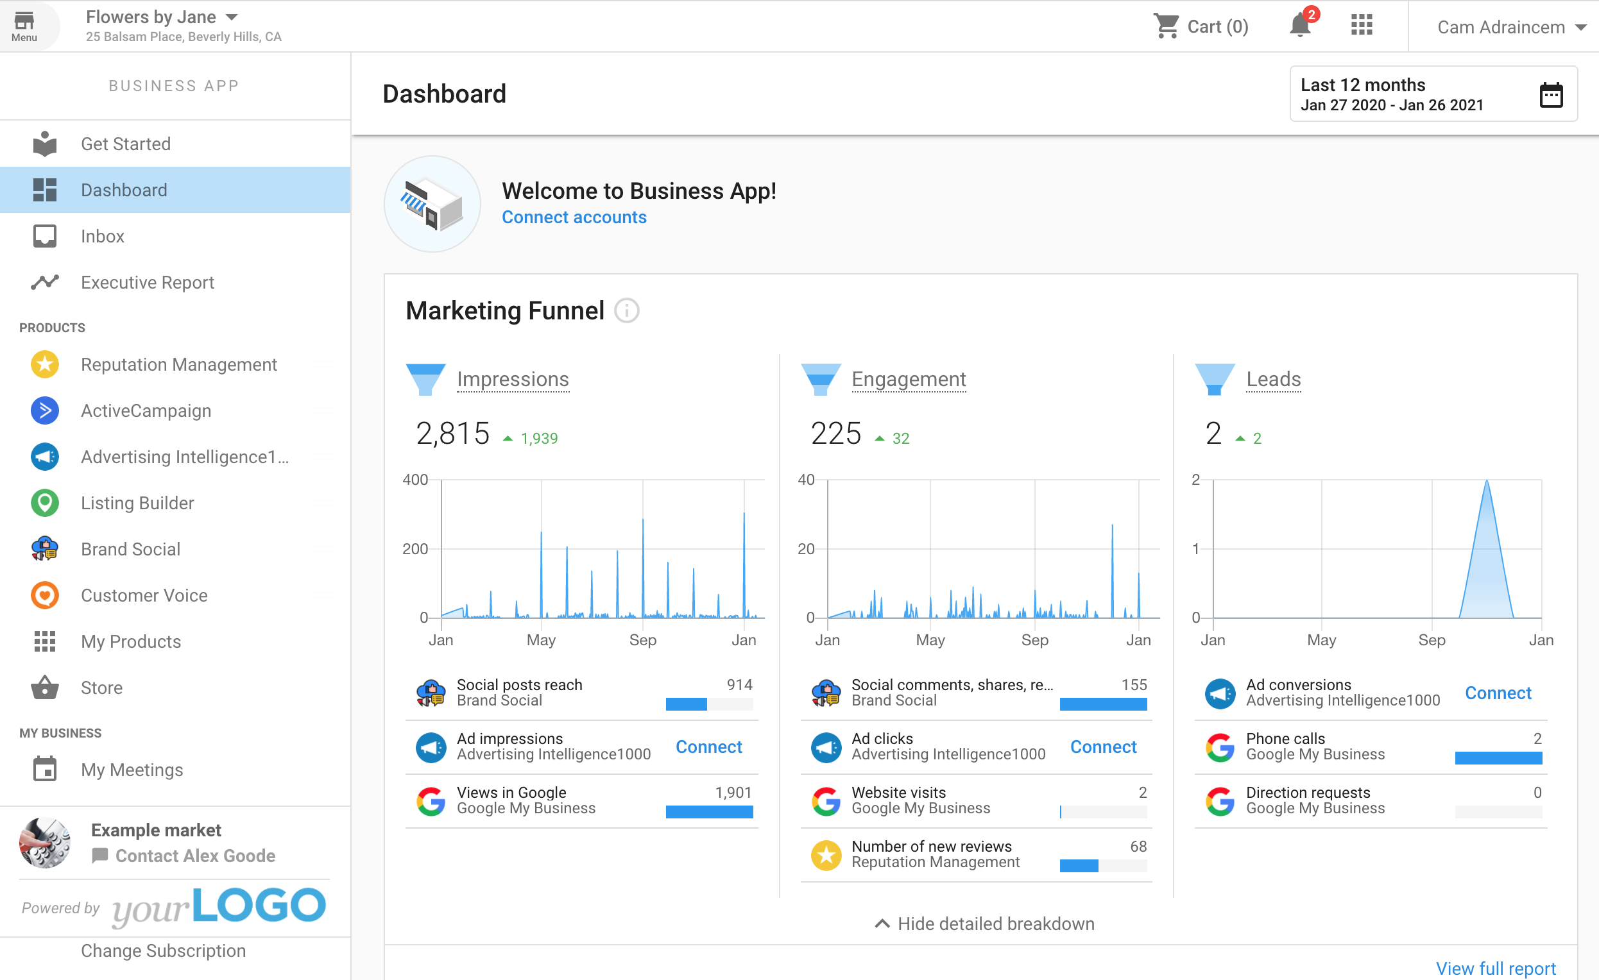Viewport: 1599px width, 980px height.
Task: Click the Impressions funnel icon
Action: (x=425, y=380)
